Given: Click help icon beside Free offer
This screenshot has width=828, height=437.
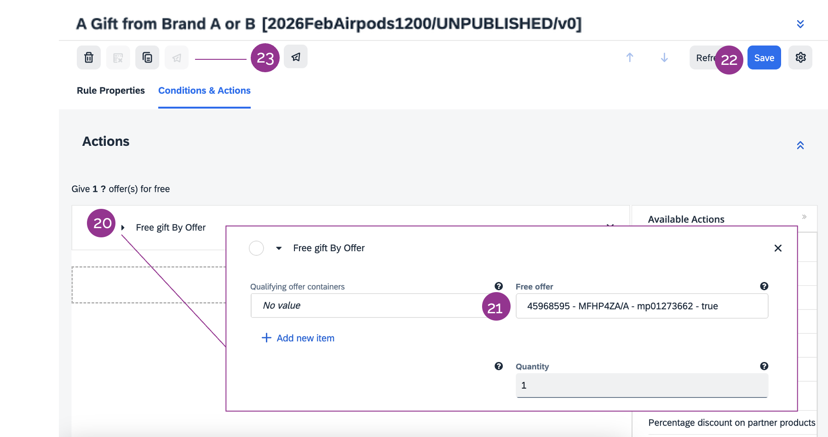Looking at the screenshot, I should point(764,286).
